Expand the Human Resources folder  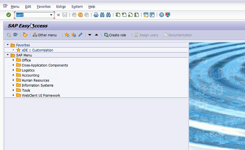pos(13,80)
